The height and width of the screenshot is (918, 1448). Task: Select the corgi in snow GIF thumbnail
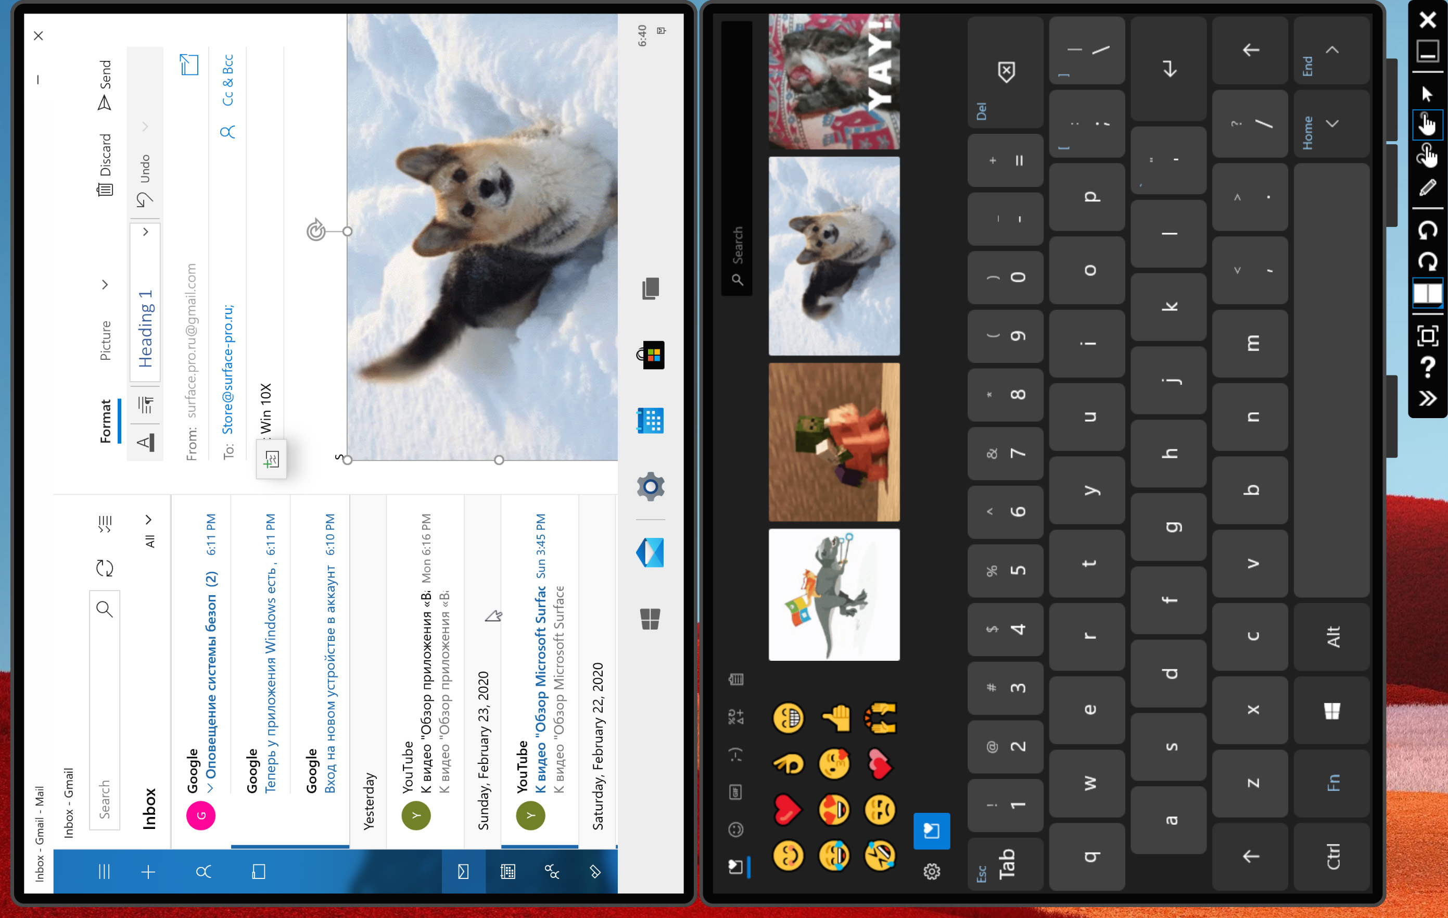834,256
